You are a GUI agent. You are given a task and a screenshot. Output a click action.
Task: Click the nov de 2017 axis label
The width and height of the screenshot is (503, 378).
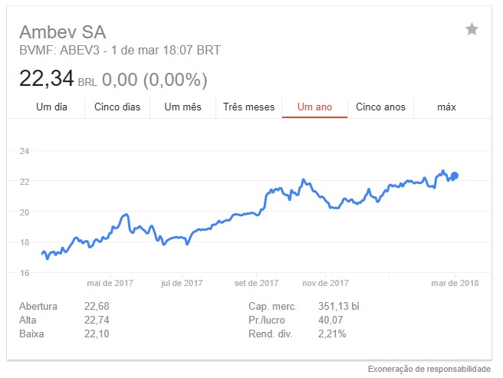coord(325,283)
